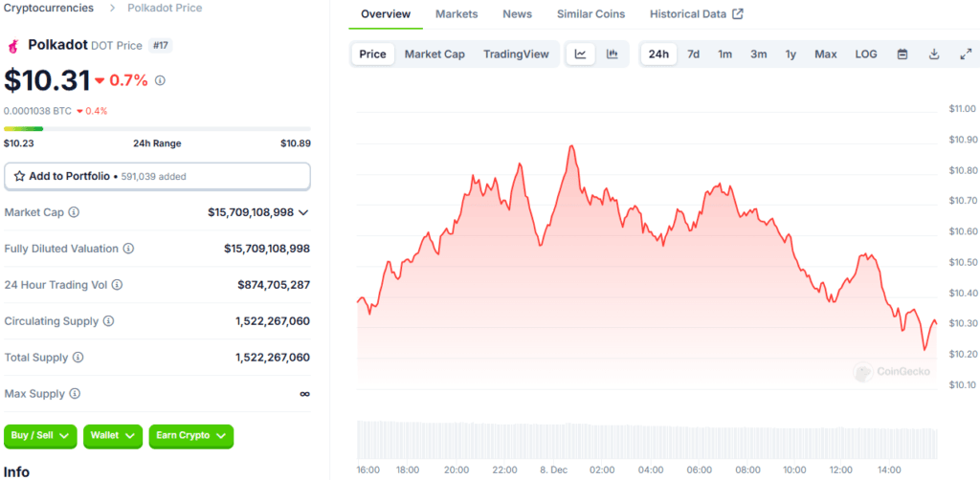This screenshot has width=980, height=480.
Task: Click the download chart data icon
Action: pyautogui.click(x=934, y=55)
